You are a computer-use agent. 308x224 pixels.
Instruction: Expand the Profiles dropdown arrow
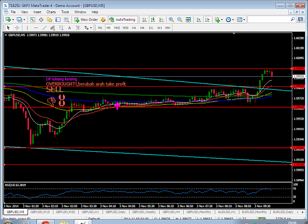(24, 20)
